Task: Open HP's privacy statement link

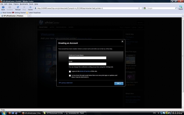Action: (66, 83)
